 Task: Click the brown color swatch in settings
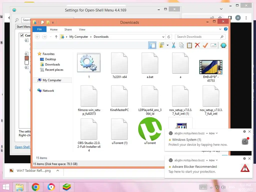pos(27,58)
